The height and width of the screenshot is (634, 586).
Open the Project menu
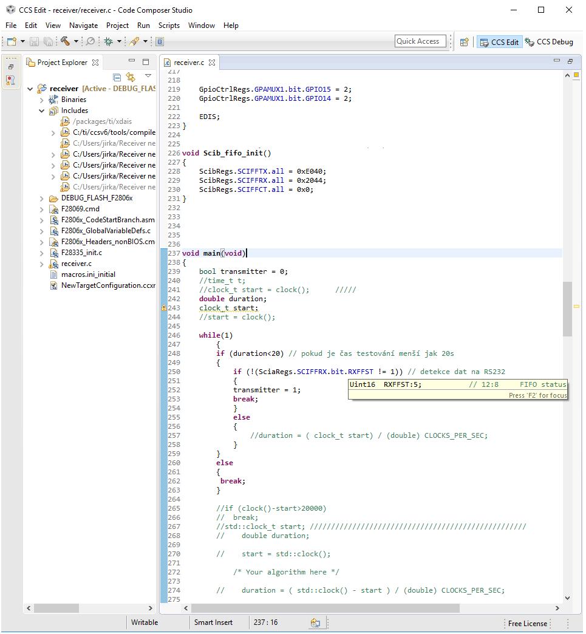[117, 25]
